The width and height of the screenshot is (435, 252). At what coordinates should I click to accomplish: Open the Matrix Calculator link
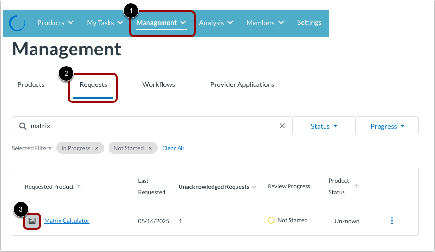click(67, 221)
